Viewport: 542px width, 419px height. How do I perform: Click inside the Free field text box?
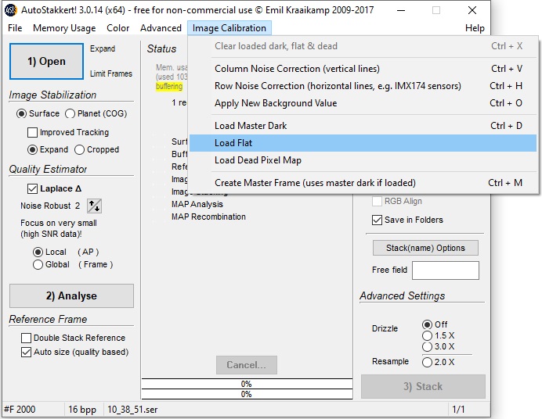pyautogui.click(x=445, y=270)
